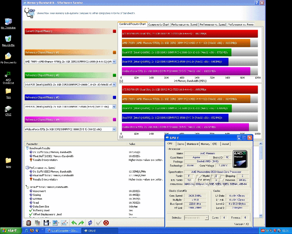Go forward with the green right arrow
The height and width of the screenshot is (234, 292).
click(81, 223)
